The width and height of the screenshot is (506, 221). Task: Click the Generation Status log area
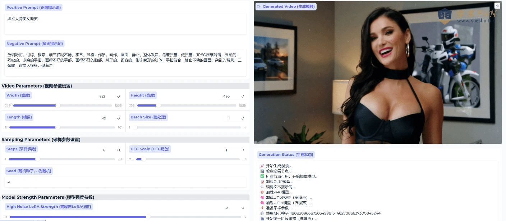[x=377, y=190]
